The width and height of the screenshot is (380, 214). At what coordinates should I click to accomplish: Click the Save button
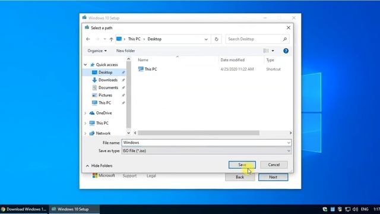pos(242,165)
